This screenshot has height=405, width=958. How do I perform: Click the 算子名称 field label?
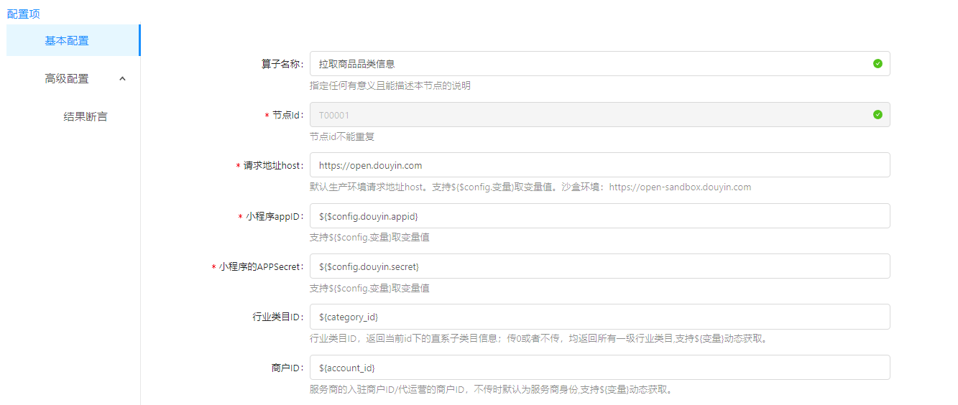(x=282, y=64)
